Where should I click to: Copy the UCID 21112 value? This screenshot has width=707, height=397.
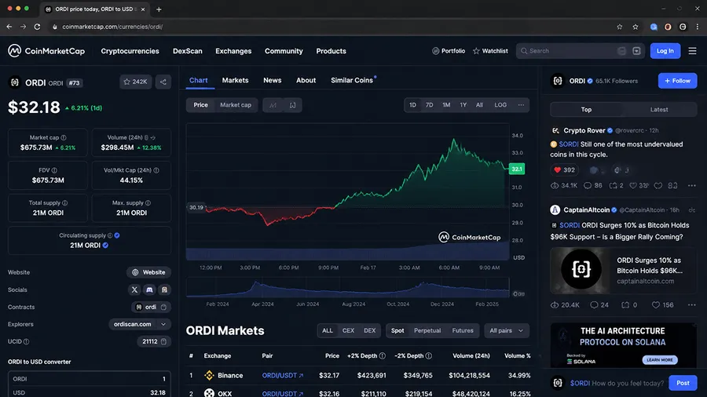163,341
